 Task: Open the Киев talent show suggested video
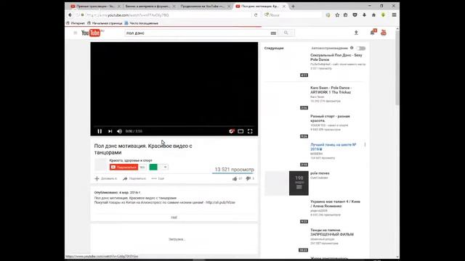pyautogui.click(x=335, y=204)
